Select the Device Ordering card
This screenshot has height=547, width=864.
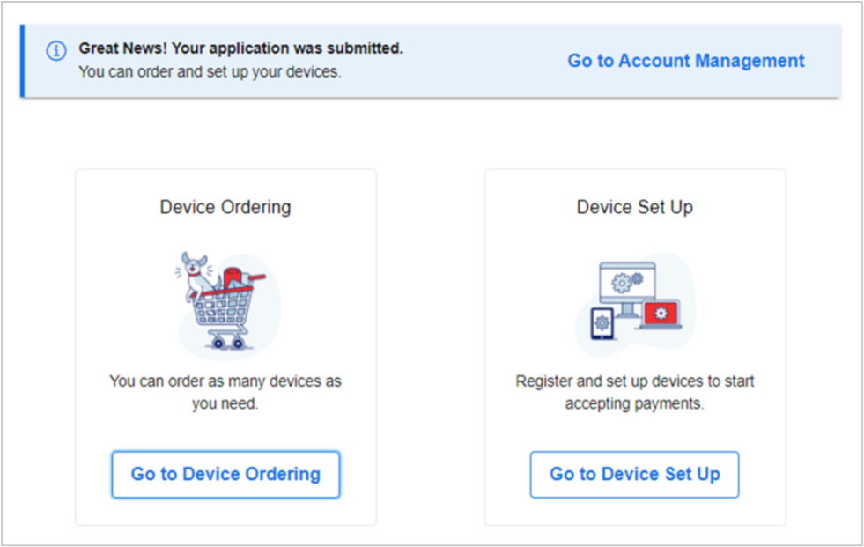225,345
